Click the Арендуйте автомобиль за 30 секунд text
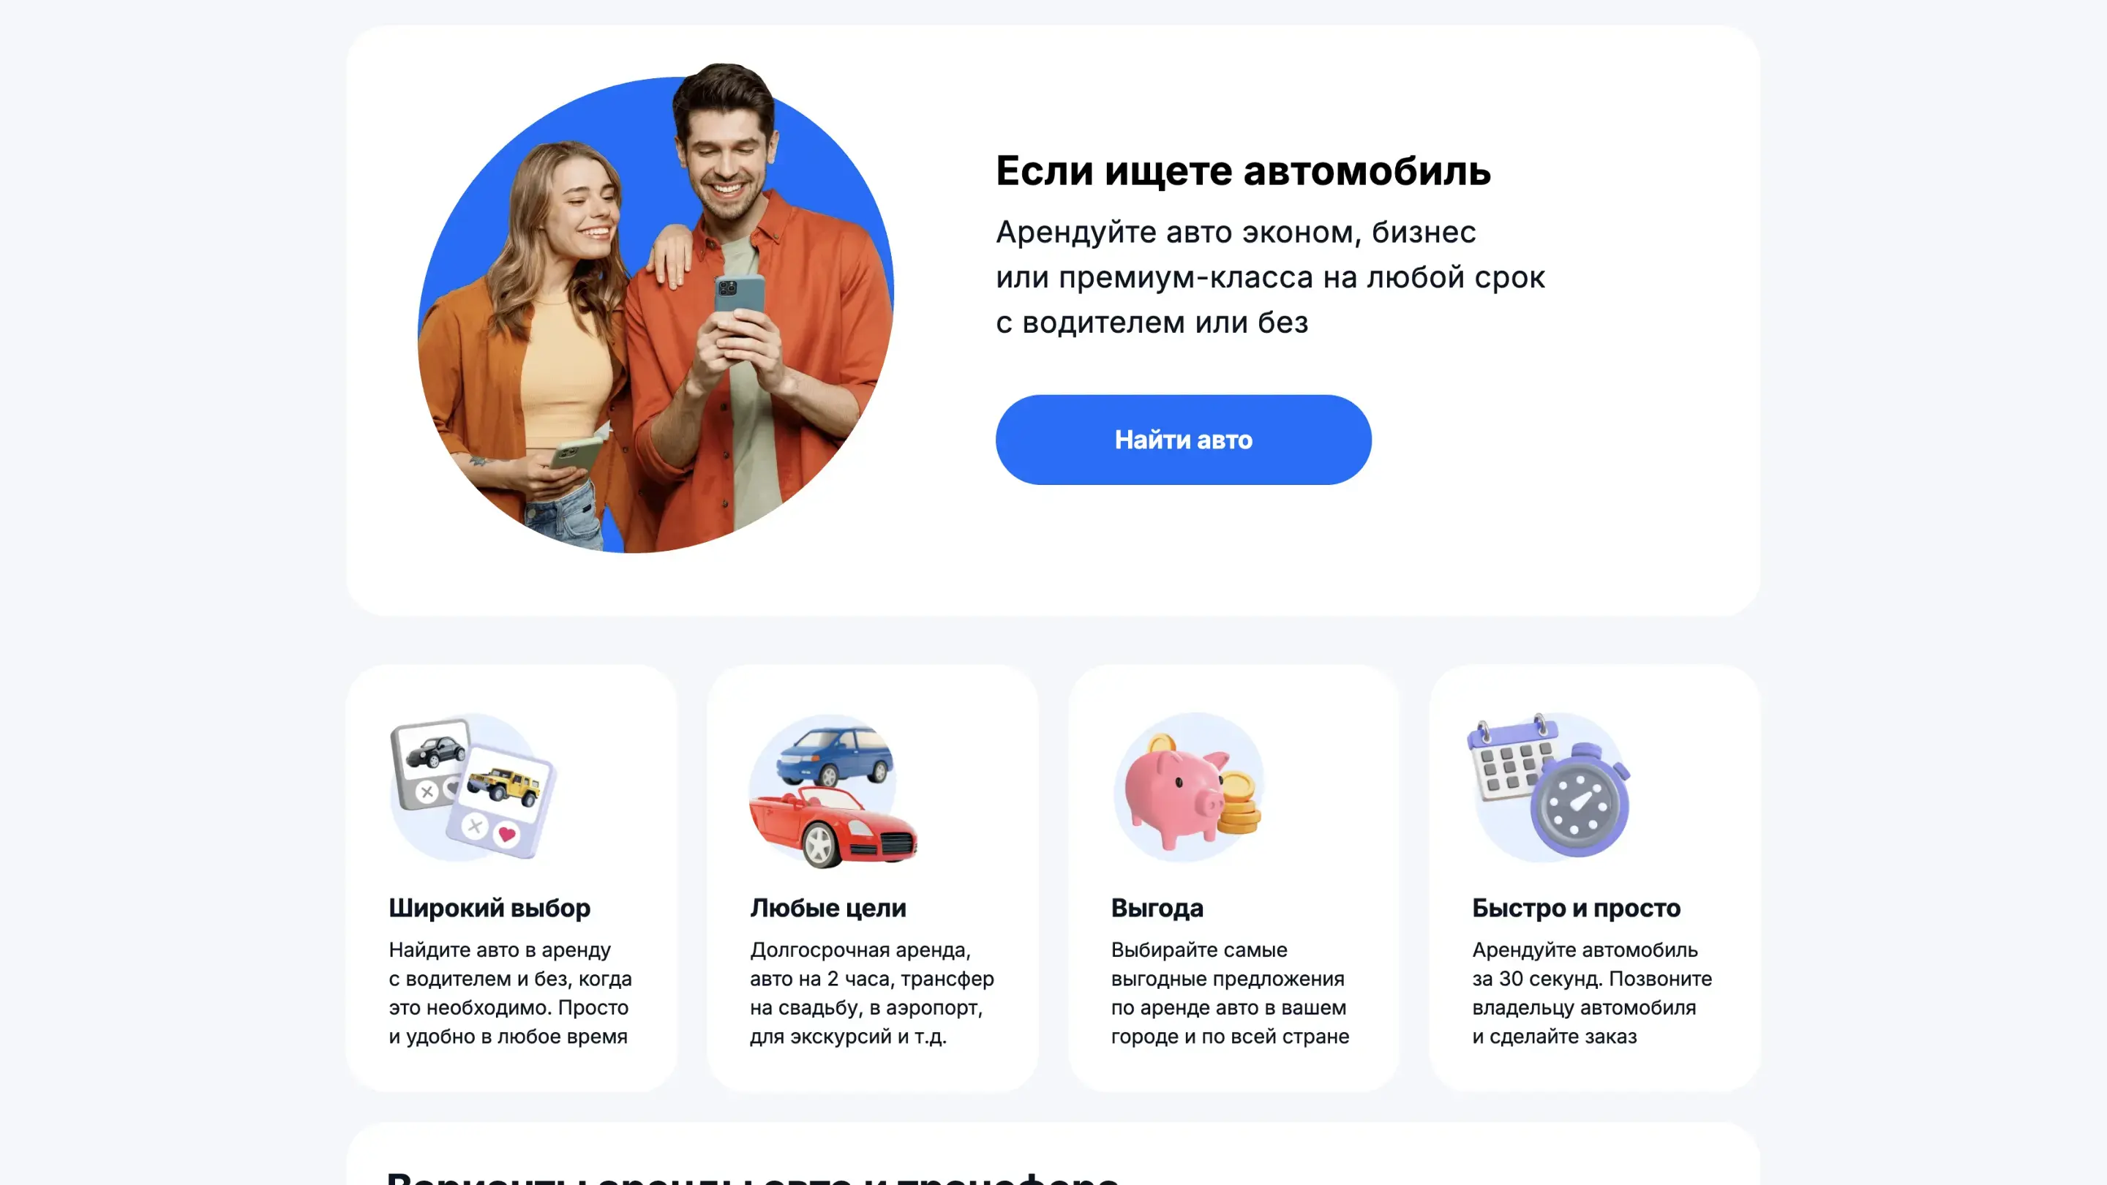The height and width of the screenshot is (1185, 2107). [x=1592, y=993]
